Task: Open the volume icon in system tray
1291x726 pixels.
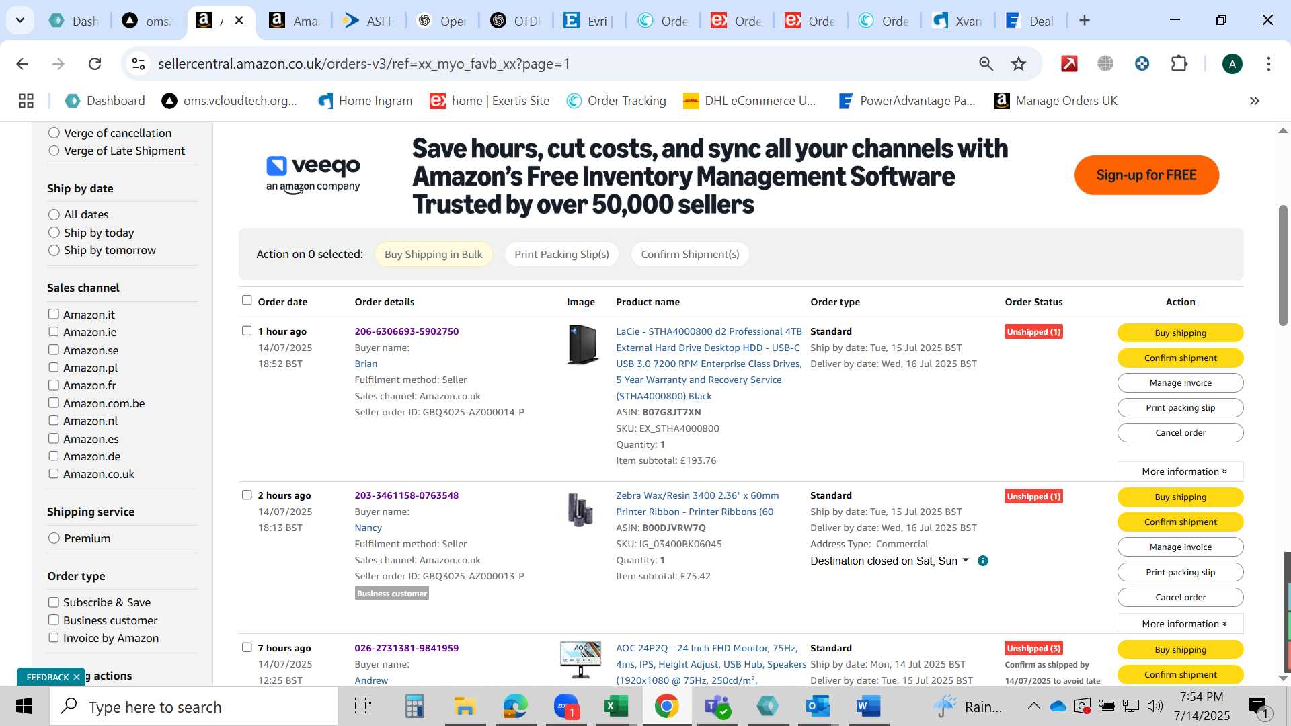Action: (x=1155, y=706)
